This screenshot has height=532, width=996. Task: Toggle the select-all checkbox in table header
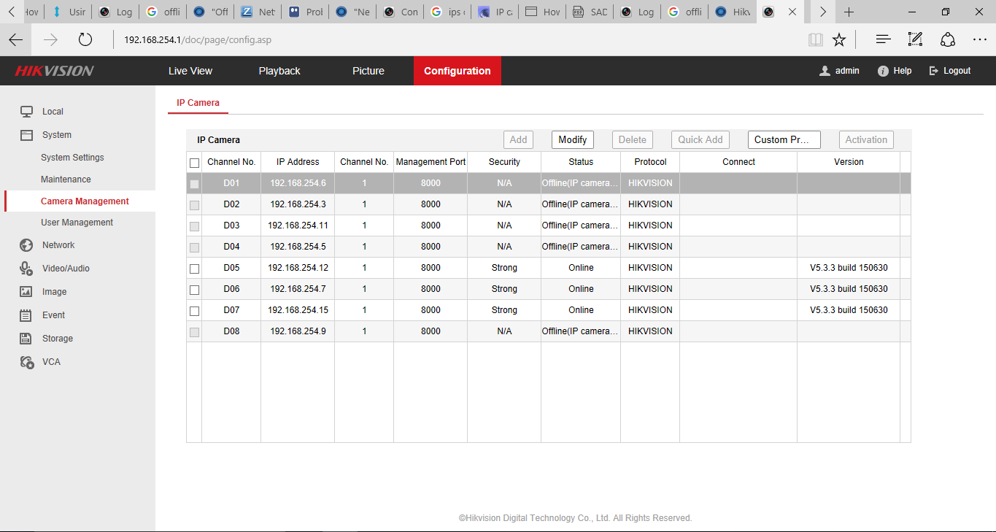[194, 163]
